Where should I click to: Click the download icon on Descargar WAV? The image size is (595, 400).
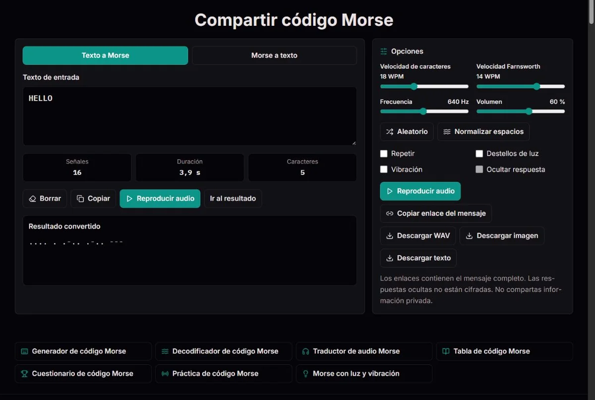click(390, 236)
